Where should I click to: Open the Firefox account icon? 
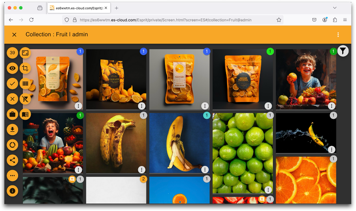click(324, 20)
